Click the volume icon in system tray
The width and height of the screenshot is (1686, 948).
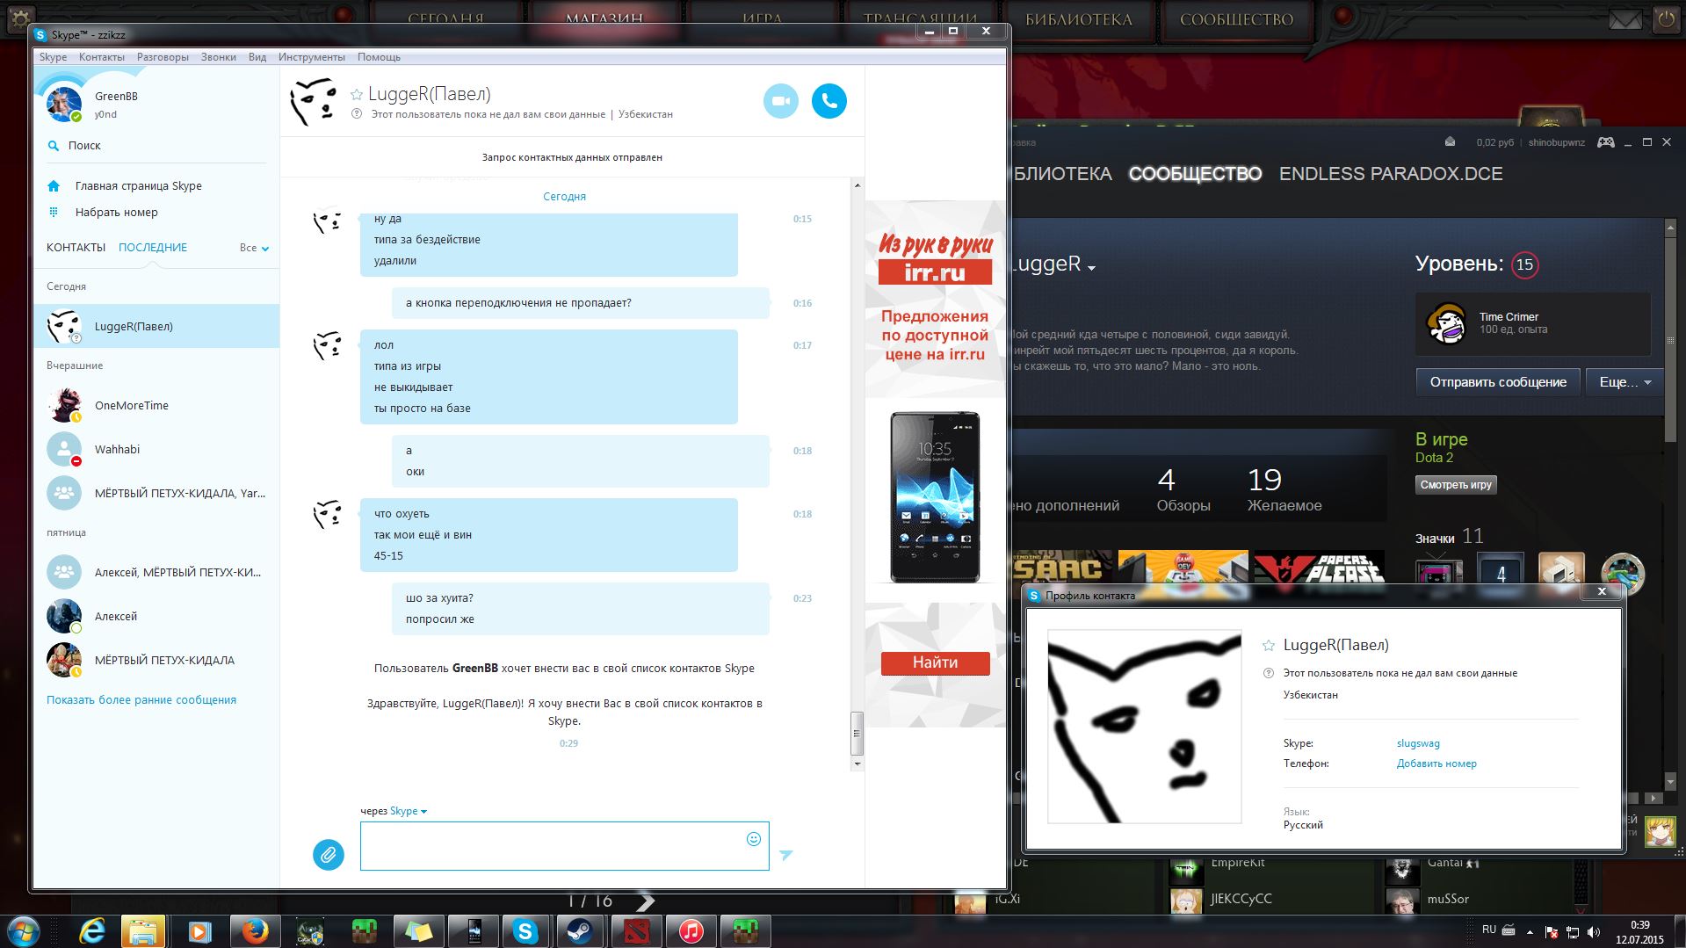pyautogui.click(x=1594, y=932)
